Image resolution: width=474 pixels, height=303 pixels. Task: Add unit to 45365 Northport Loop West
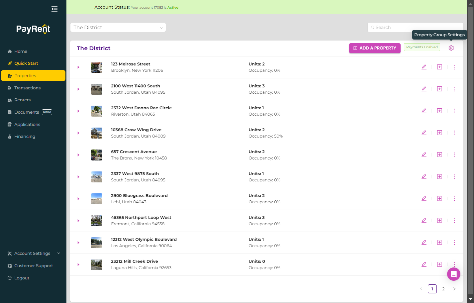click(x=439, y=221)
